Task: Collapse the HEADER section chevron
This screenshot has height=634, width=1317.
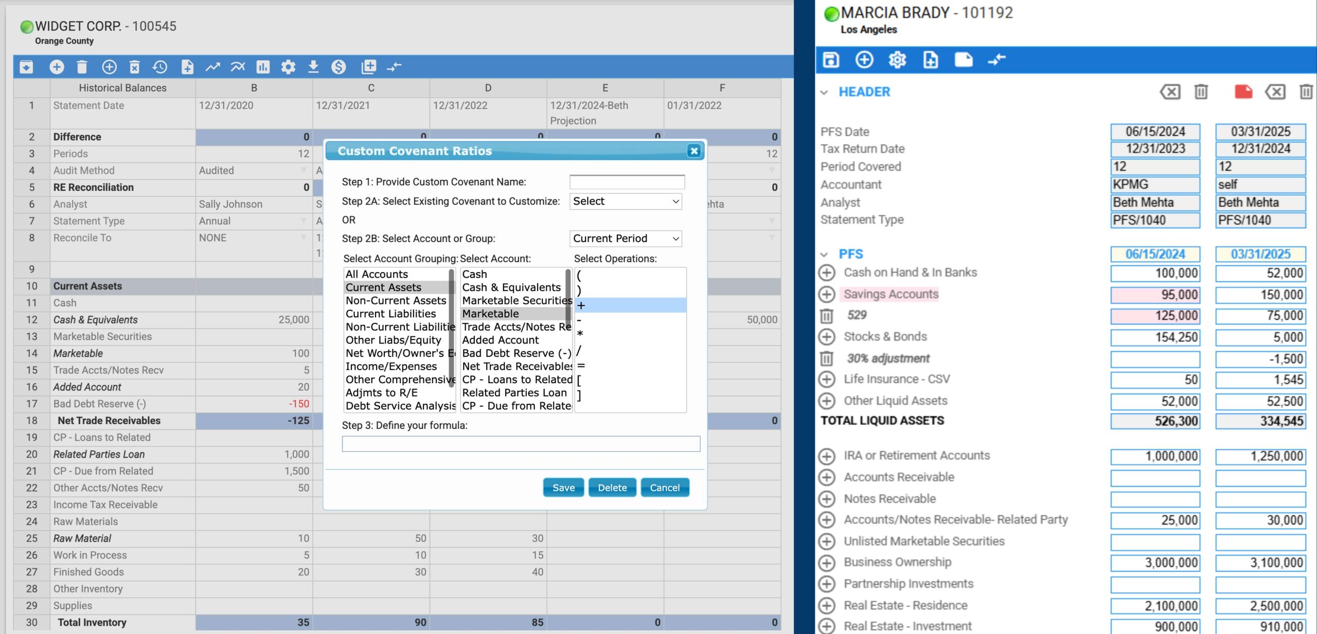Action: 824,93
